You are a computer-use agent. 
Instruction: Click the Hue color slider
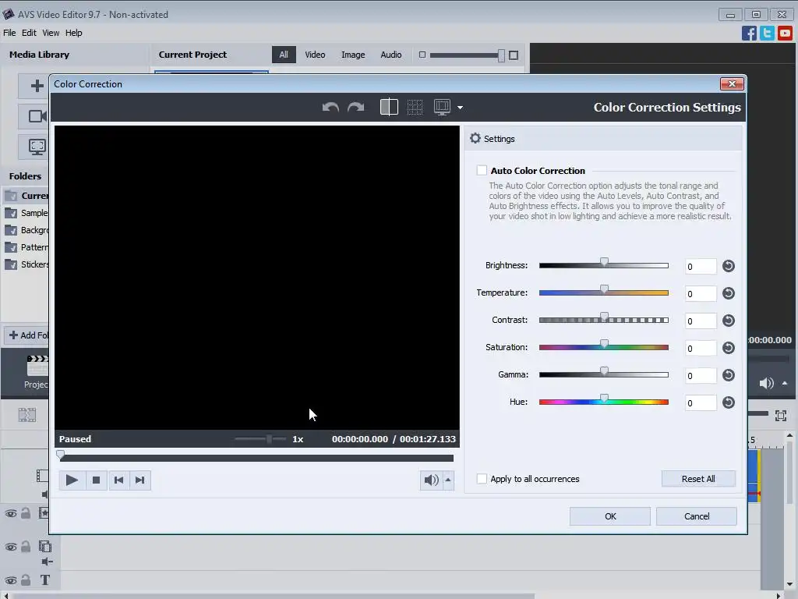(x=604, y=402)
